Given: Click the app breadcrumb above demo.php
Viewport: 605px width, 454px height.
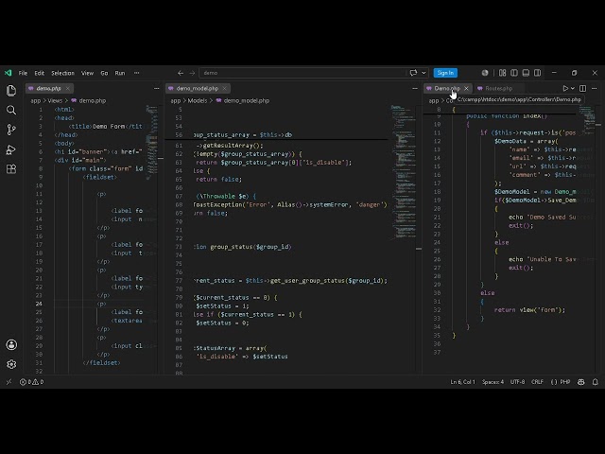Looking at the screenshot, I should pyautogui.click(x=36, y=101).
